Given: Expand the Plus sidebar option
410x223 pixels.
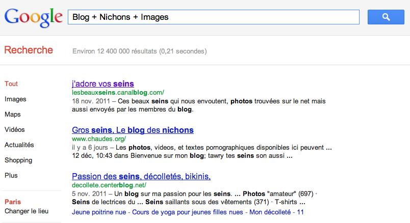Looking at the screenshot, I should [11, 176].
